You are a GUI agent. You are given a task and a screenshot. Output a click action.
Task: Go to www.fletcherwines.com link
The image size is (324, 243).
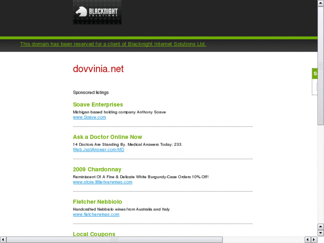(x=96, y=214)
